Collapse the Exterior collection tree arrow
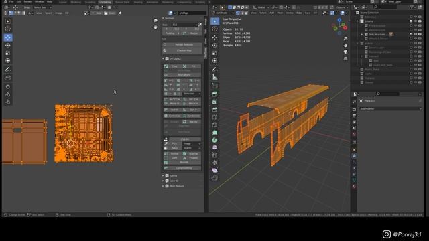Screen dimensions: 429x241 [357, 21]
